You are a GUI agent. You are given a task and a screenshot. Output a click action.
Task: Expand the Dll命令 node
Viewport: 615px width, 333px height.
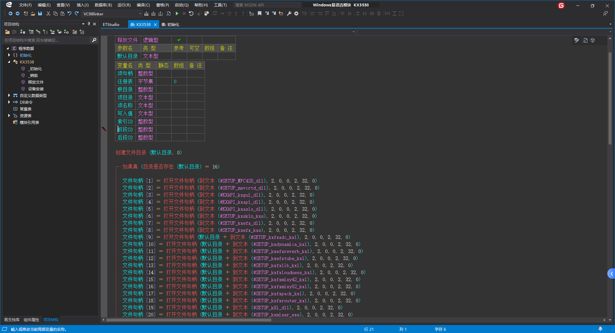point(9,102)
